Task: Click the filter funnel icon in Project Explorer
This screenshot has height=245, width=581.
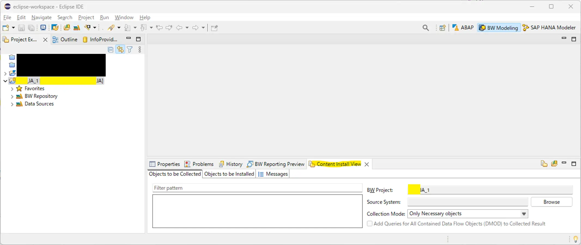Action: click(130, 50)
